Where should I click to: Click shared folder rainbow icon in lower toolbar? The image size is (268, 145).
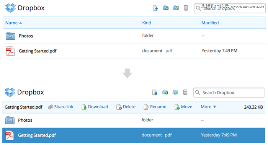(x=175, y=92)
